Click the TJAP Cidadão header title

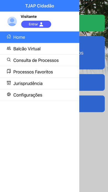[40, 6]
